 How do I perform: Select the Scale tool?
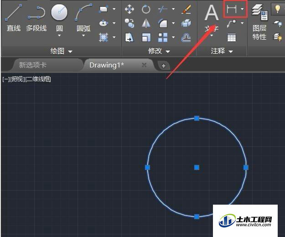click(x=146, y=37)
